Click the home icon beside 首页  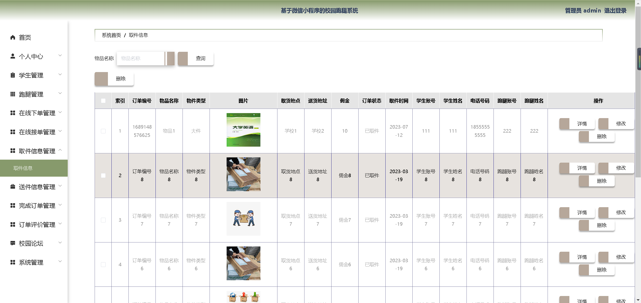click(13, 37)
